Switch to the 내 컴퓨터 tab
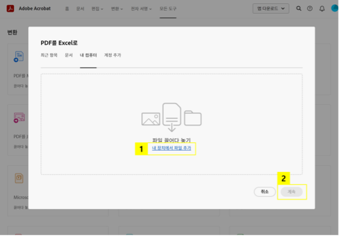This screenshot has height=236, width=339. click(88, 55)
